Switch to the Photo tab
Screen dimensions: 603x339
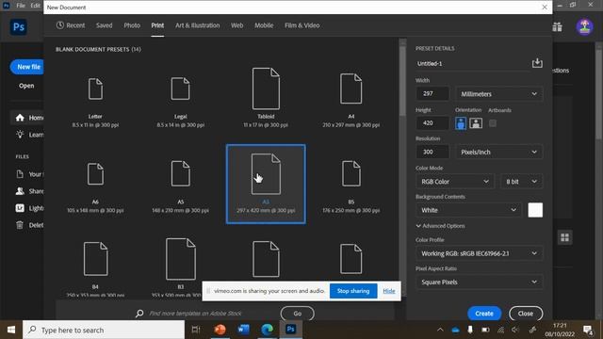coord(132,25)
